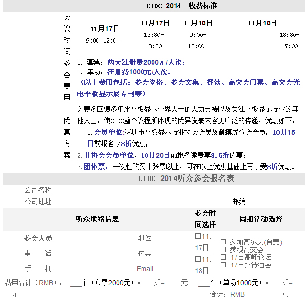Click the 职位 field label
The width and height of the screenshot is (307, 300).
[x=144, y=238]
